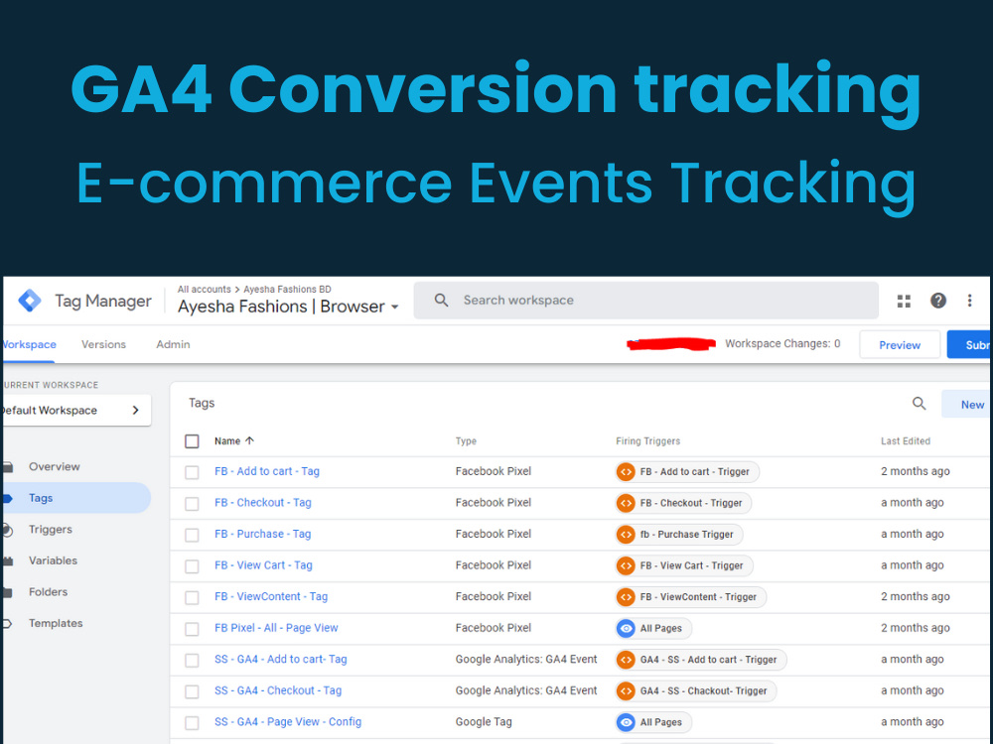Click the Submit button
This screenshot has height=744, width=993.
[969, 345]
